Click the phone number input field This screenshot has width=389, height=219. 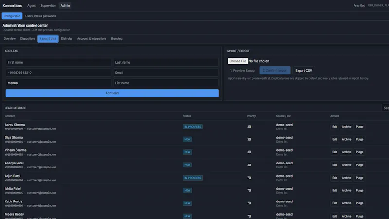pos(58,73)
